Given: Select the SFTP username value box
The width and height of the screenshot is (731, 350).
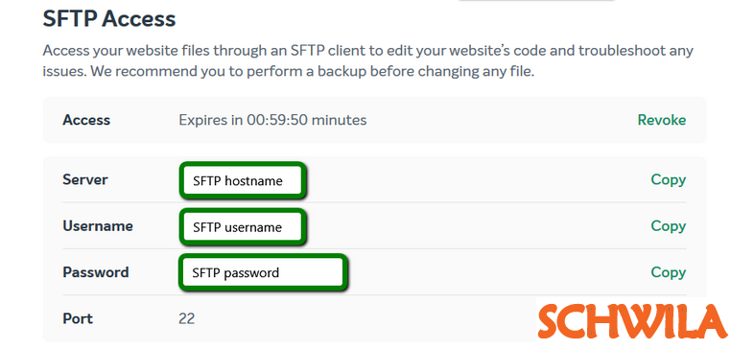Looking at the screenshot, I should point(243,227).
